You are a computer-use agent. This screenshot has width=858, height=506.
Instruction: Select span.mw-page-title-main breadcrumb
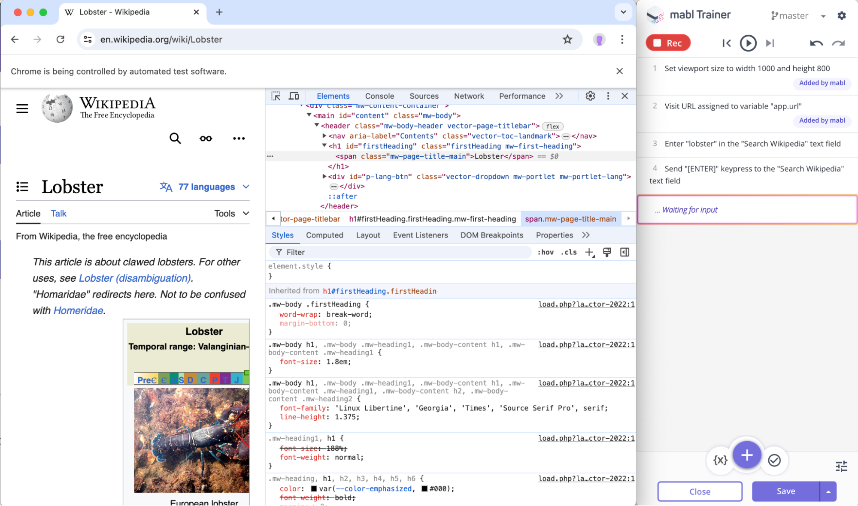(x=570, y=219)
